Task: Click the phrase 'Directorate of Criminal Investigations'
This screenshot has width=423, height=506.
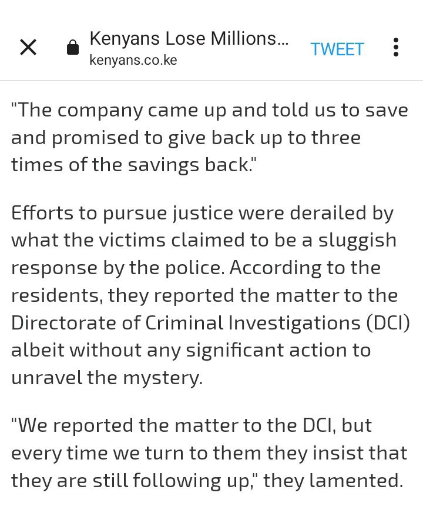Action: point(186,322)
